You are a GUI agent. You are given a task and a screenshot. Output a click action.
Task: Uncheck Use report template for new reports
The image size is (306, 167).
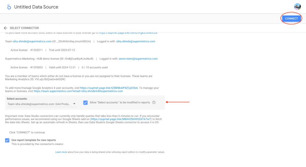[7, 140]
